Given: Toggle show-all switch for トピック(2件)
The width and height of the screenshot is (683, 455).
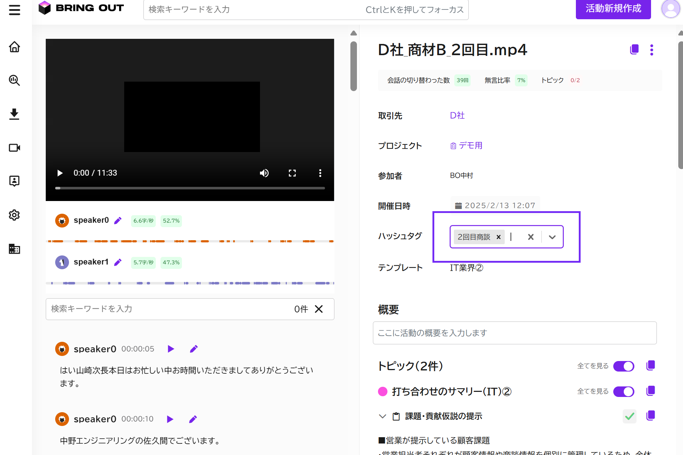Looking at the screenshot, I should click(623, 366).
